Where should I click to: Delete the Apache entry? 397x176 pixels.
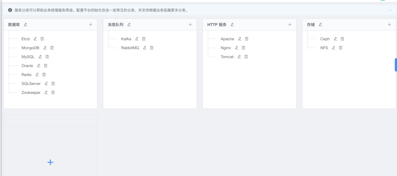coord(247,39)
